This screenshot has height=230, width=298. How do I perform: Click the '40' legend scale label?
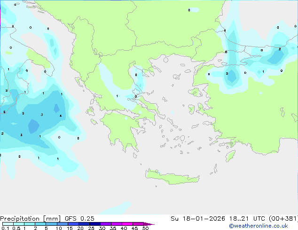pyautogui.click(x=124, y=228)
